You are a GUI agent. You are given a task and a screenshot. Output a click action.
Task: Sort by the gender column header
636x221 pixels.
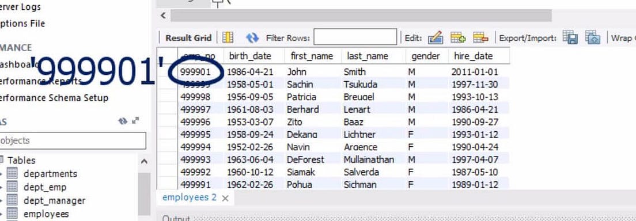tap(427, 56)
